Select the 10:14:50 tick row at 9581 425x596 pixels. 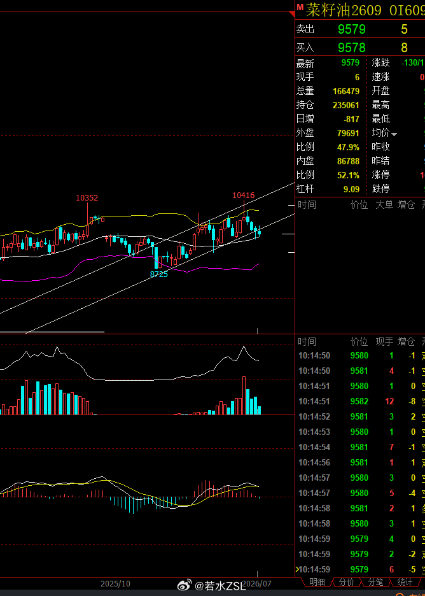360,371
